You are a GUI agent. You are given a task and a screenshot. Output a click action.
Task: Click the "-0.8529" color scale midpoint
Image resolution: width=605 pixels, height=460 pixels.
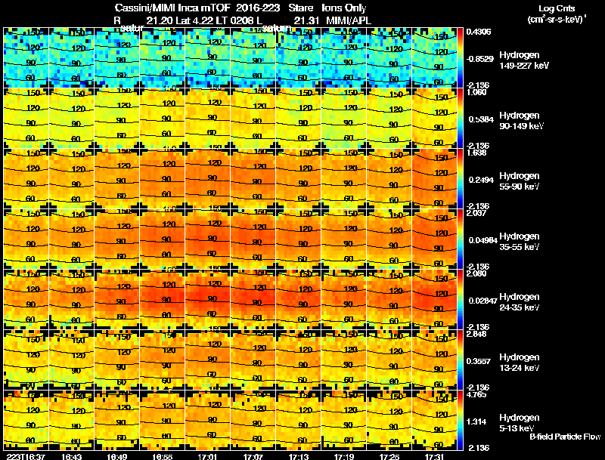coord(479,59)
